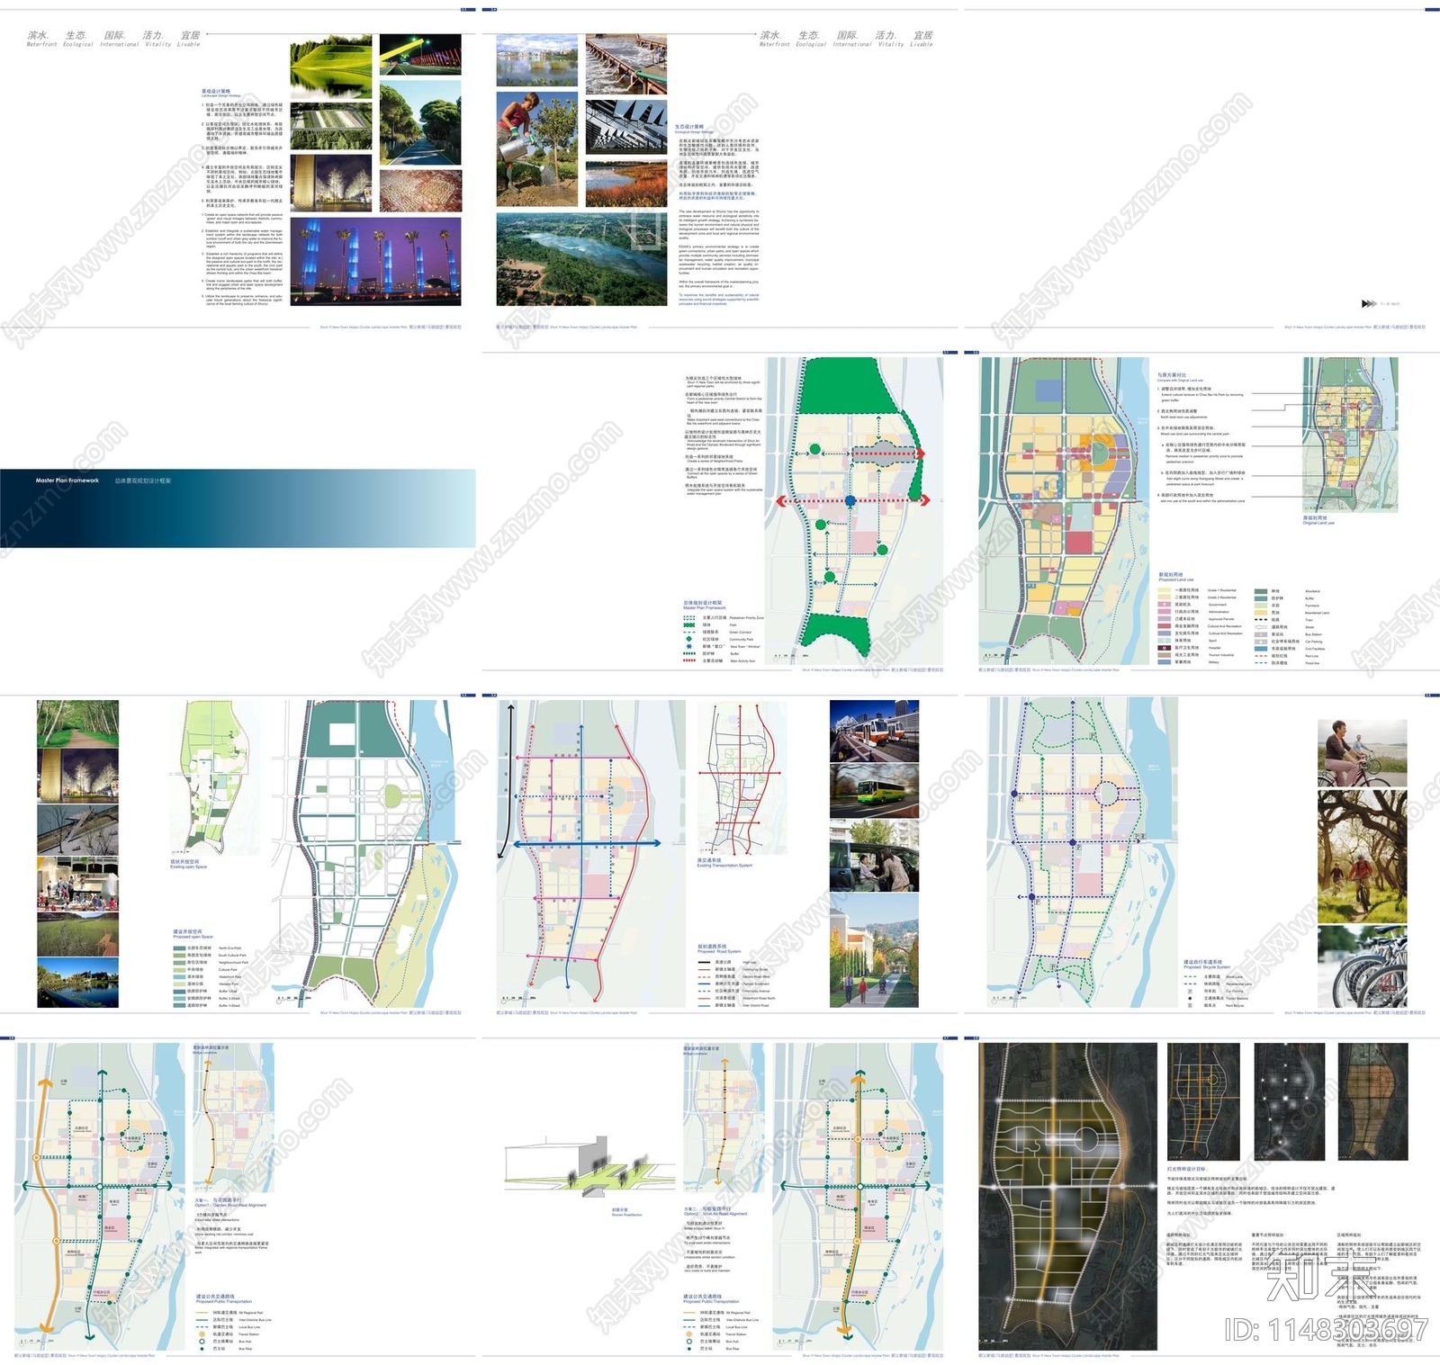Select the street section diagram
The image size is (1440, 1365).
589,1165
